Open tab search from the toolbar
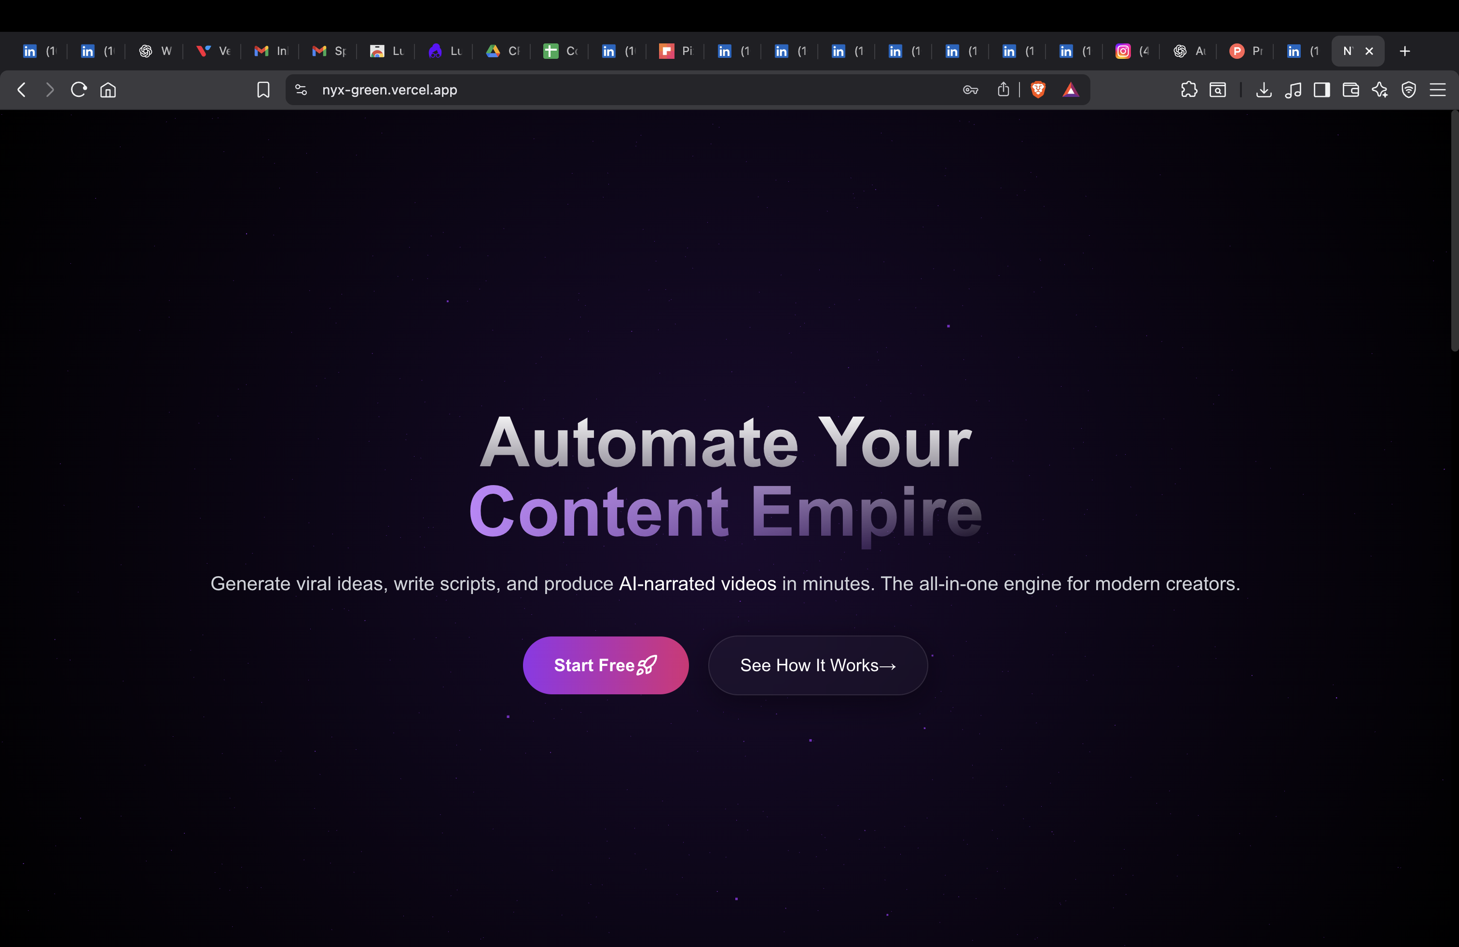1459x947 pixels. coord(1217,89)
